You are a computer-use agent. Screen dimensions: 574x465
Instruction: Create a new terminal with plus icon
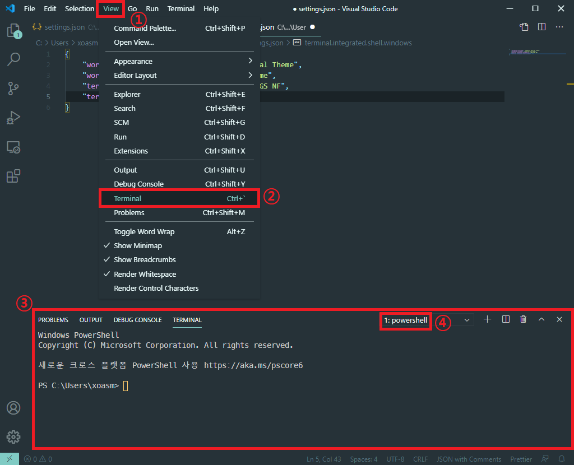coord(487,319)
